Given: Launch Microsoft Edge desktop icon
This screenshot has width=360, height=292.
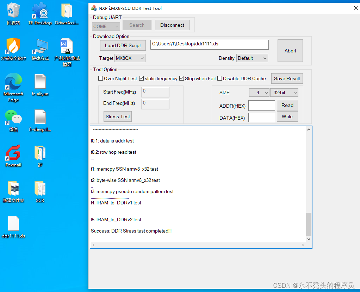Looking at the screenshot, I should tap(13, 87).
